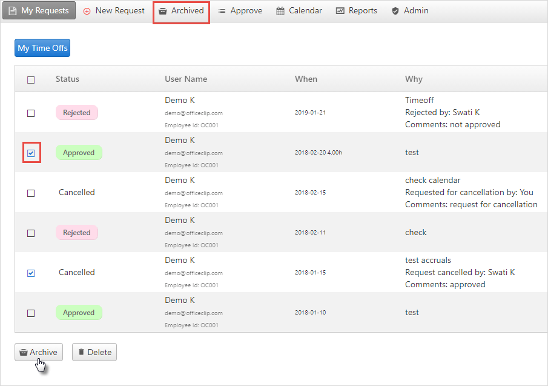This screenshot has width=548, height=386.
Task: Select the Cancelled 2018-02-15 request checkbox
Action: click(x=31, y=193)
